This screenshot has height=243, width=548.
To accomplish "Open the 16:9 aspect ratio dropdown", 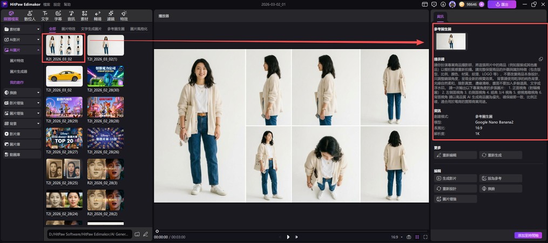I will (397, 237).
